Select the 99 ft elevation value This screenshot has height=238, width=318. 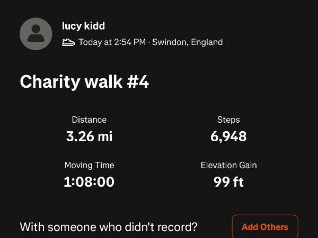[228, 182]
